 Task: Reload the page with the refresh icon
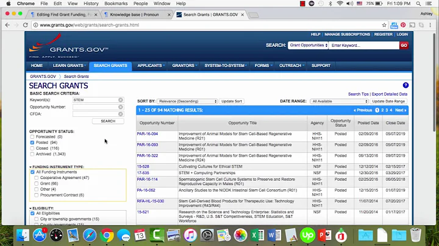25,25
